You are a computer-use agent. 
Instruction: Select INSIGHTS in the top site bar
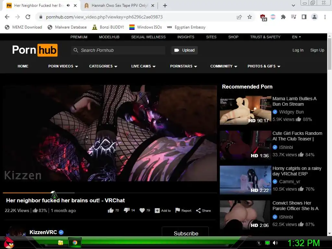pyautogui.click(x=186, y=37)
